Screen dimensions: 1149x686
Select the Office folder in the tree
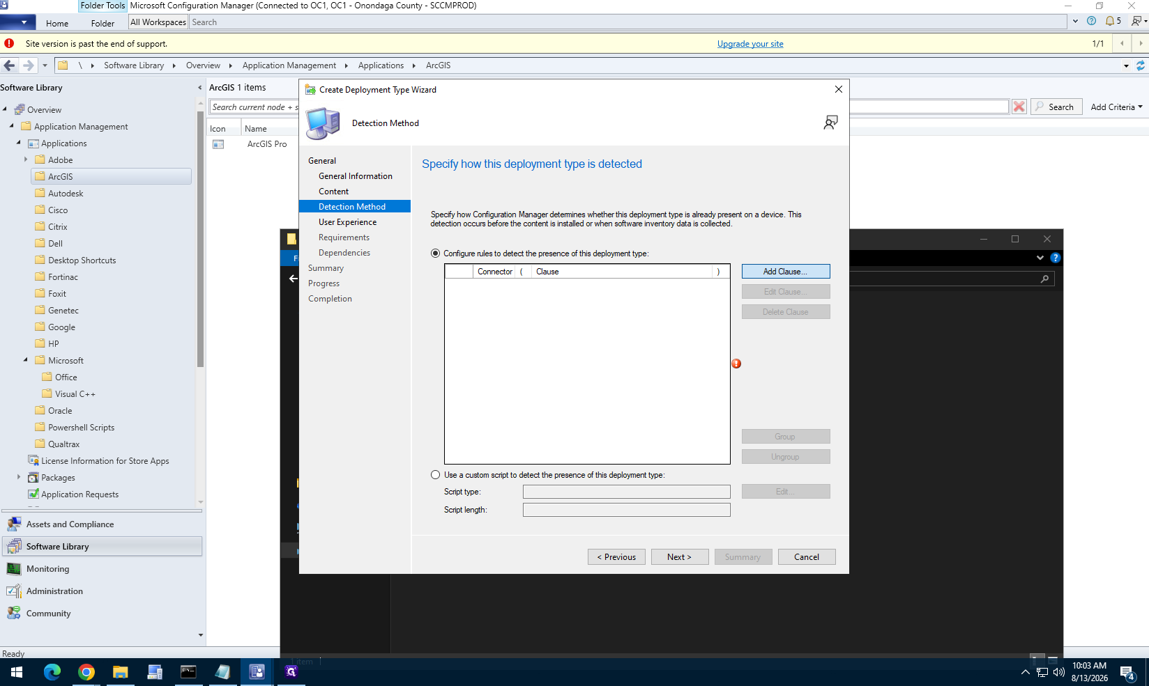(x=66, y=377)
